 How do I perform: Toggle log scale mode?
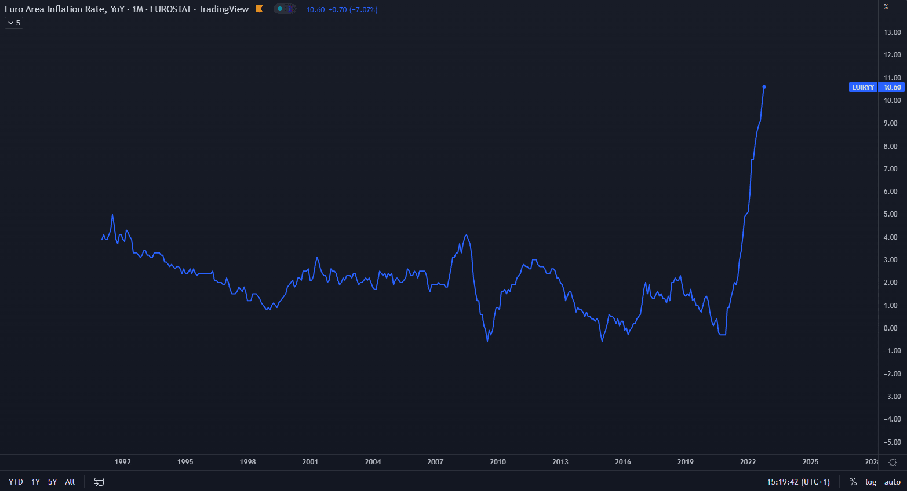pos(870,482)
